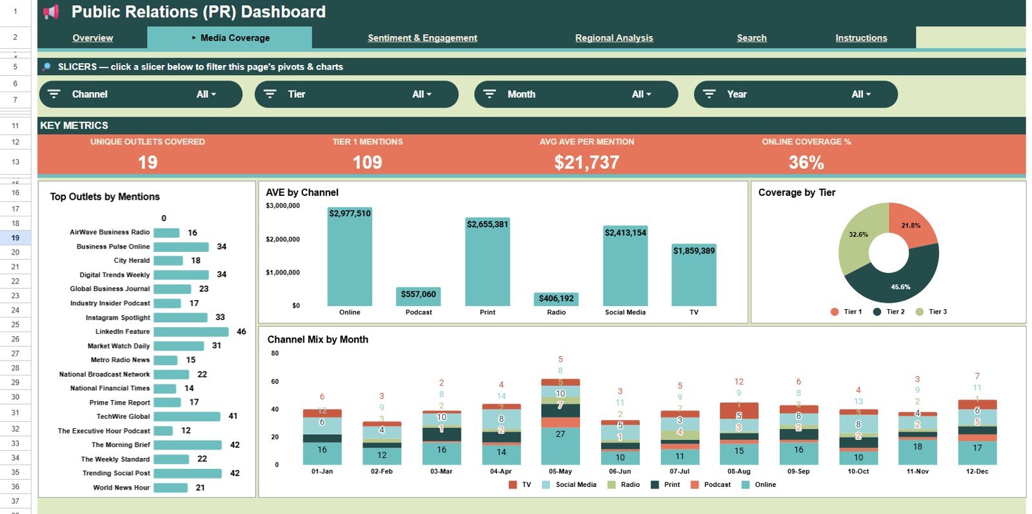The height and width of the screenshot is (514, 1032).
Task: Click the Trending Social Post outlet label
Action: click(116, 473)
